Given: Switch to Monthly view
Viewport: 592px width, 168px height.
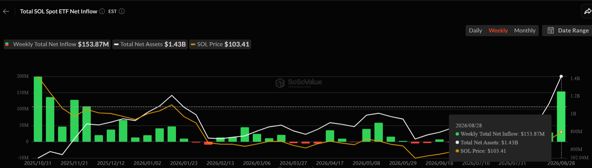Looking at the screenshot, I should (525, 30).
